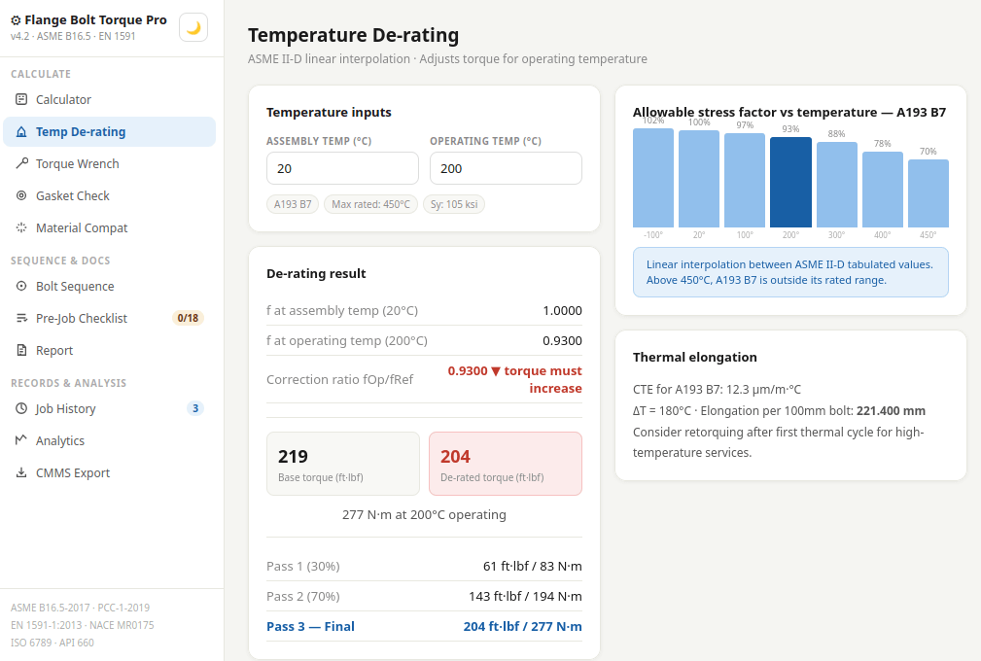This screenshot has height=661, width=981.
Task: Click the Calculator icon in the sidebar
Action: click(x=22, y=99)
